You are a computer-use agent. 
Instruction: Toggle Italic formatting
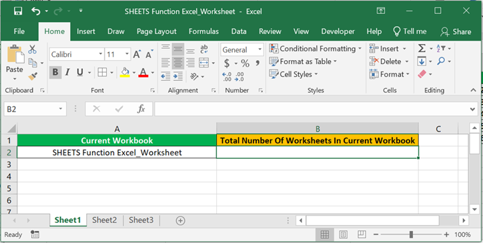[x=67, y=73]
